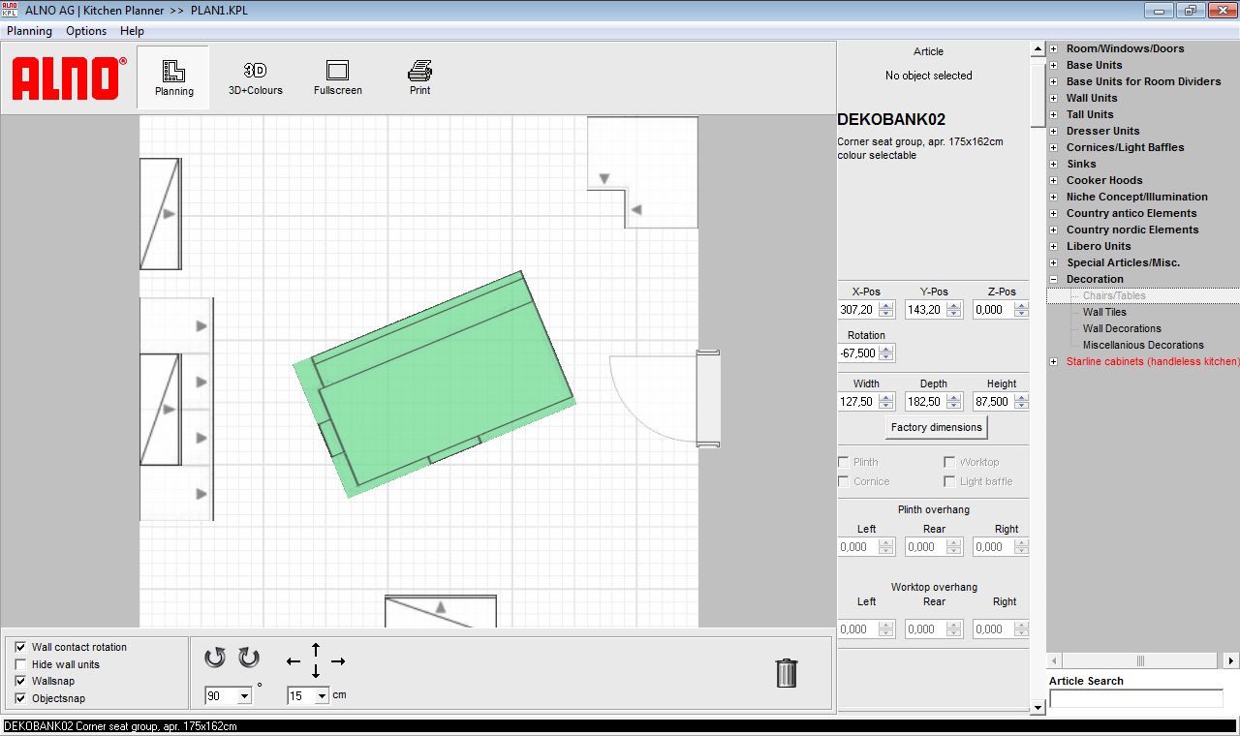This screenshot has height=736, width=1240.
Task: Open 3D+Colours view
Action: (255, 78)
